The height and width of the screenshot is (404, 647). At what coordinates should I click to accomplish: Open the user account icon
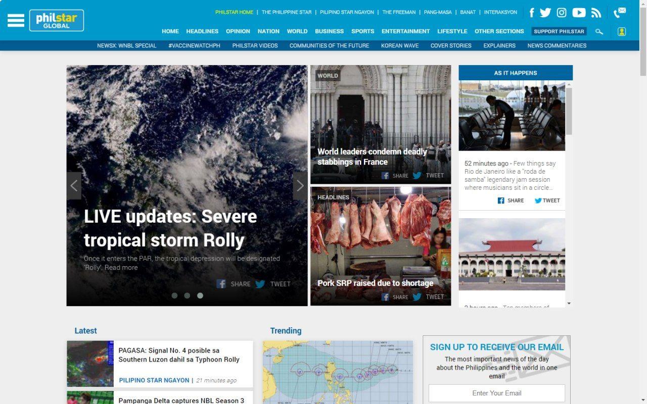click(x=622, y=31)
